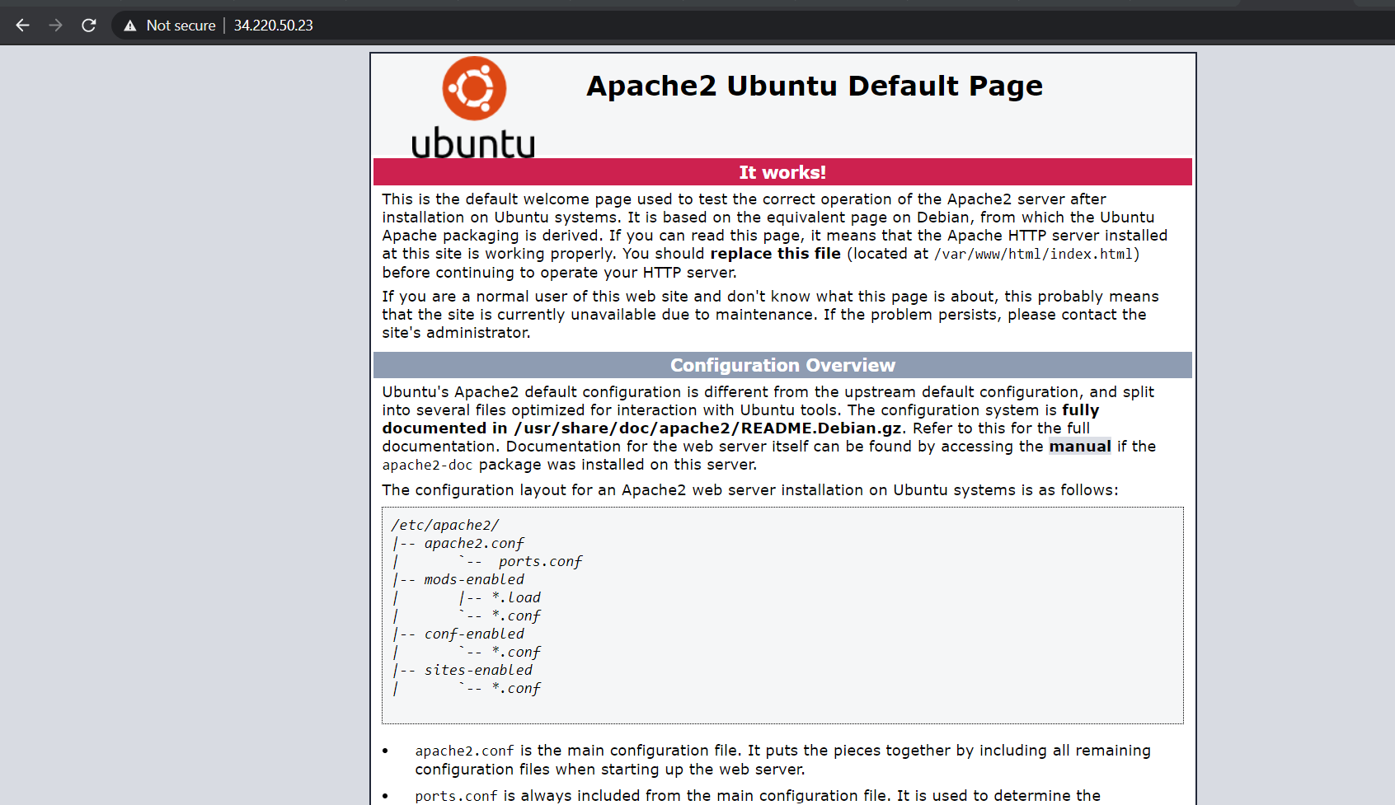Image resolution: width=1395 pixels, height=805 pixels.
Task: Click ports.conf in the config tree
Action: pos(540,562)
